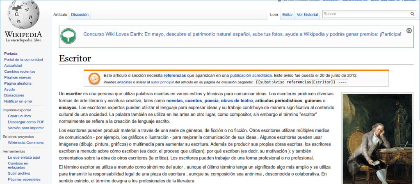Select Notificar un error
420x184 pixels.
coord(18,101)
